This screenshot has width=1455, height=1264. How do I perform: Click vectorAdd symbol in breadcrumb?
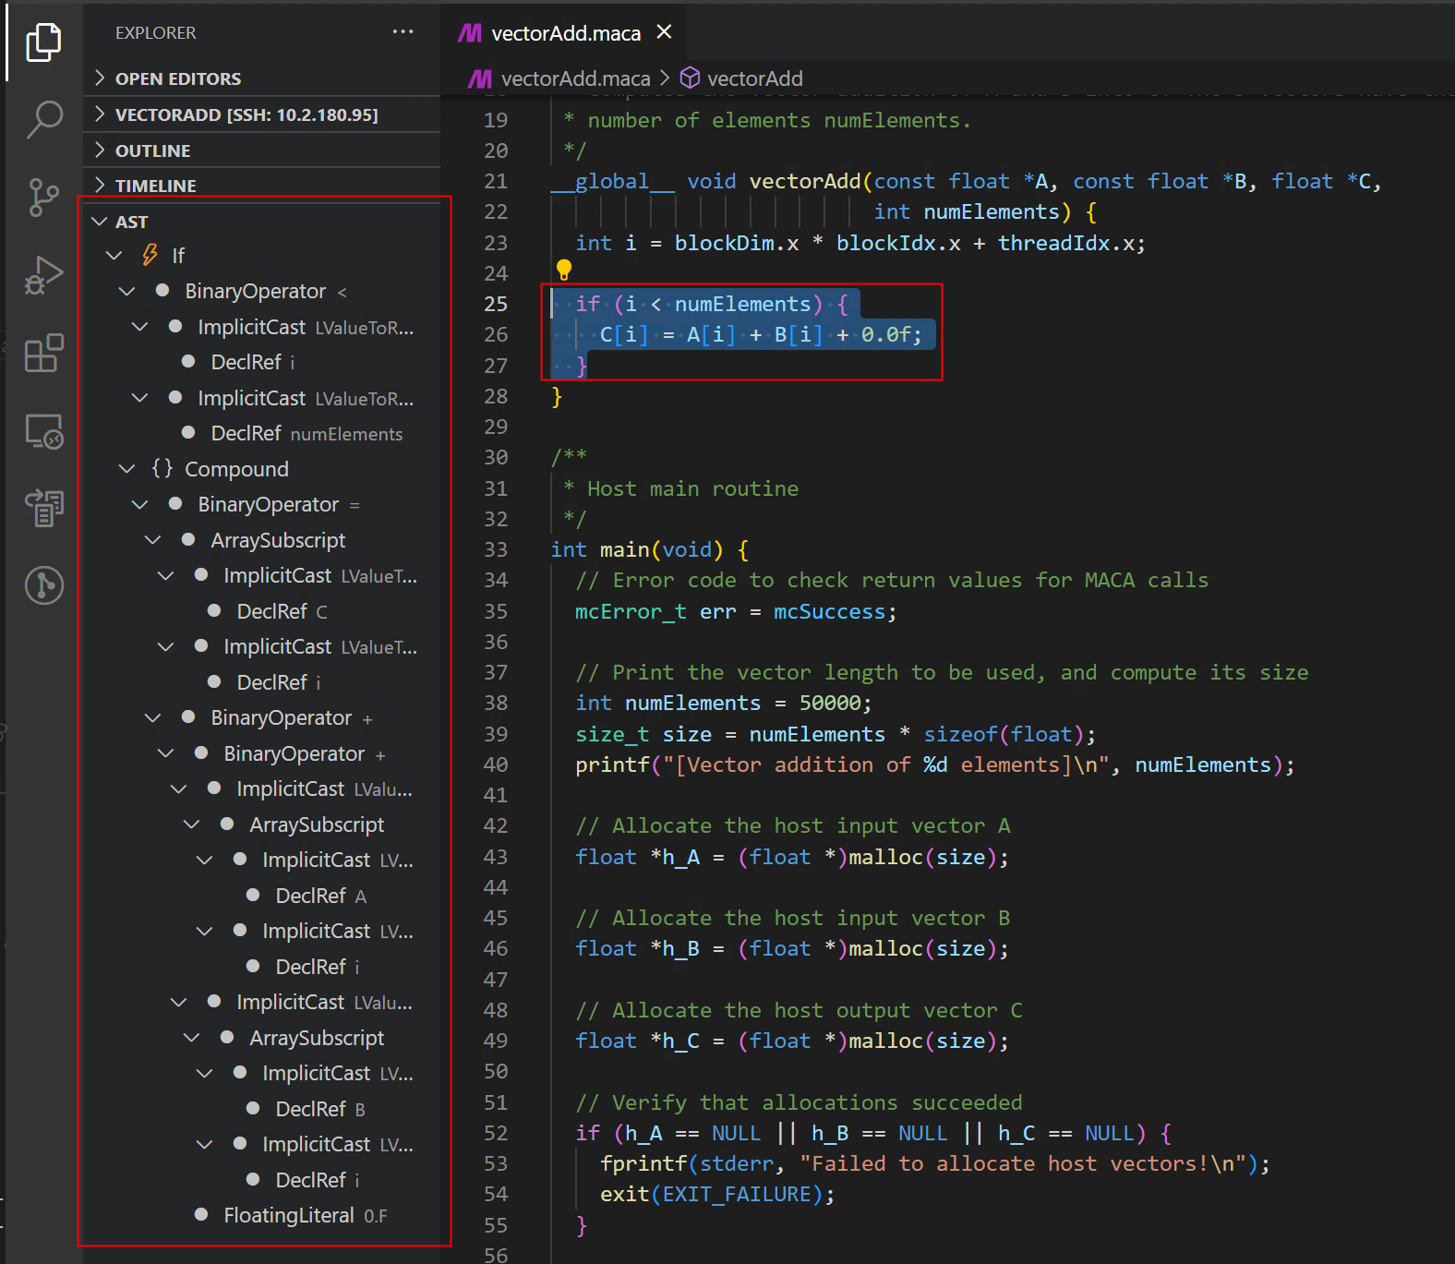click(x=753, y=78)
